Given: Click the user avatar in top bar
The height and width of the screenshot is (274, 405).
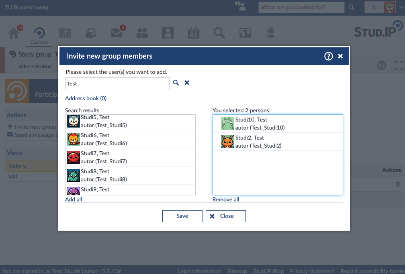Looking at the screenshot, I should [389, 7].
